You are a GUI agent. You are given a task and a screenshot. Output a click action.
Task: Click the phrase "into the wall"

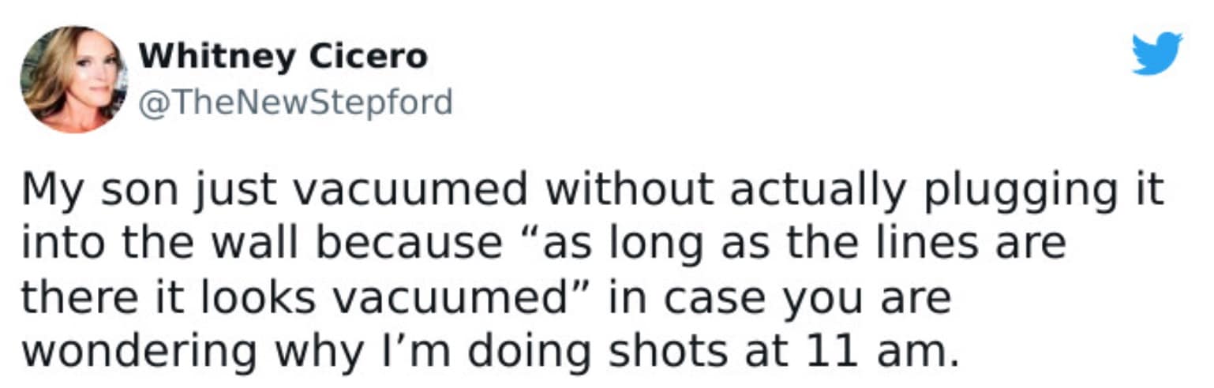pyautogui.click(x=139, y=244)
